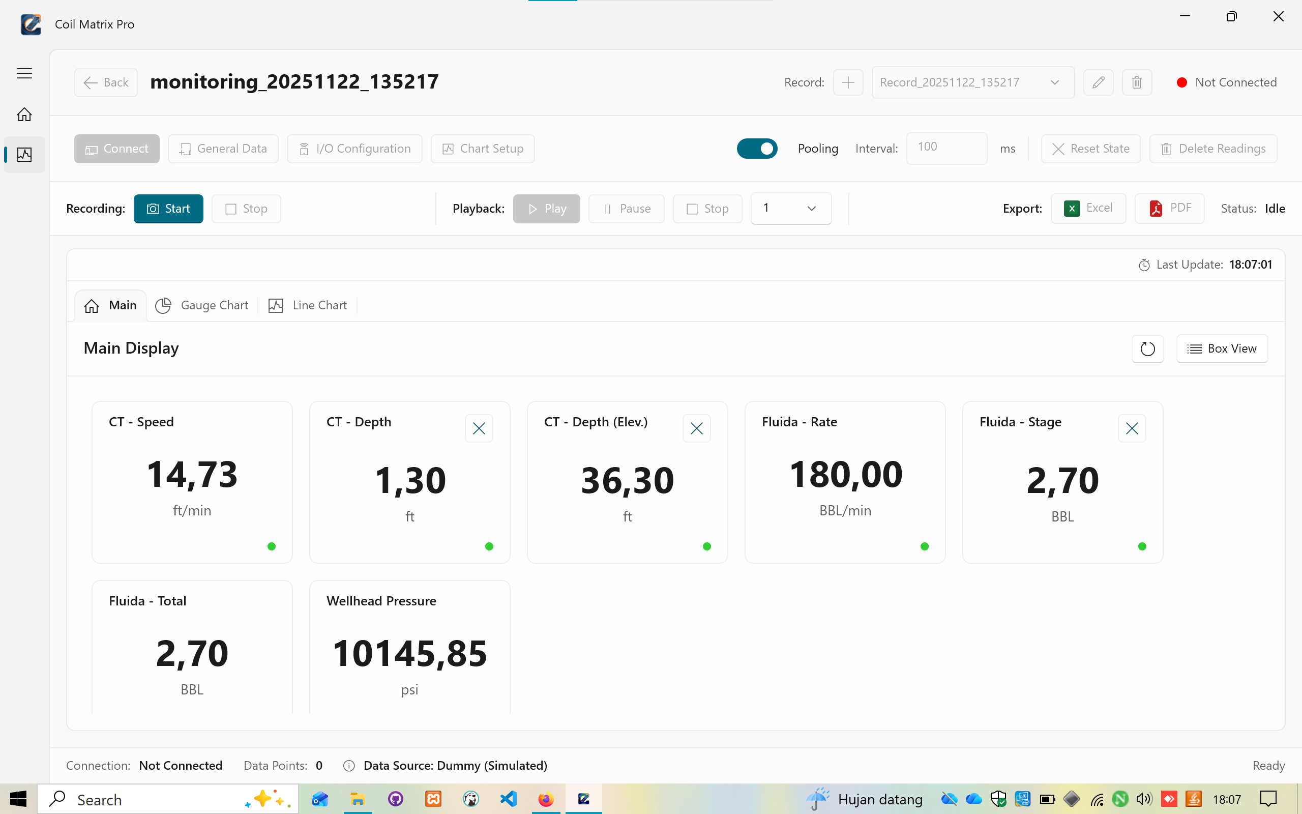
Task: Switch to the Gauge Chart tab
Action: (x=202, y=305)
